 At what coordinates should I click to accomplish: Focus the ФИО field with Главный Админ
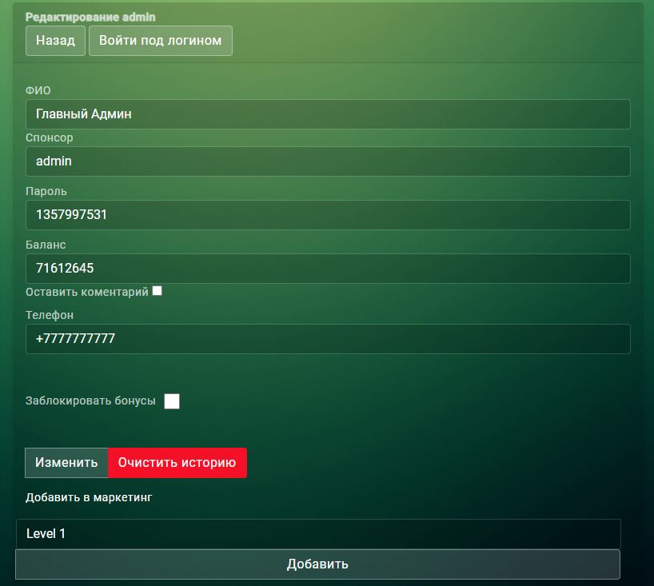click(x=328, y=114)
